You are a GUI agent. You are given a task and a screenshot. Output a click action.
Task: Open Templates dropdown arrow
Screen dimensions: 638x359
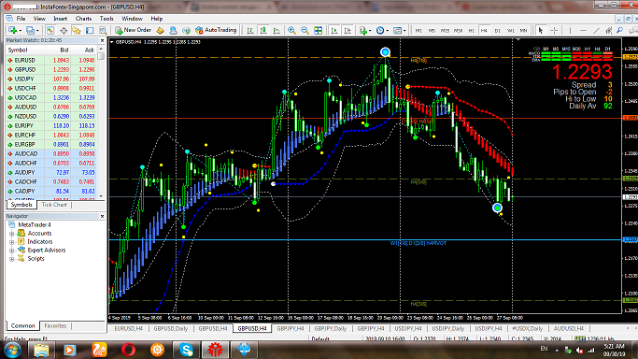point(404,31)
